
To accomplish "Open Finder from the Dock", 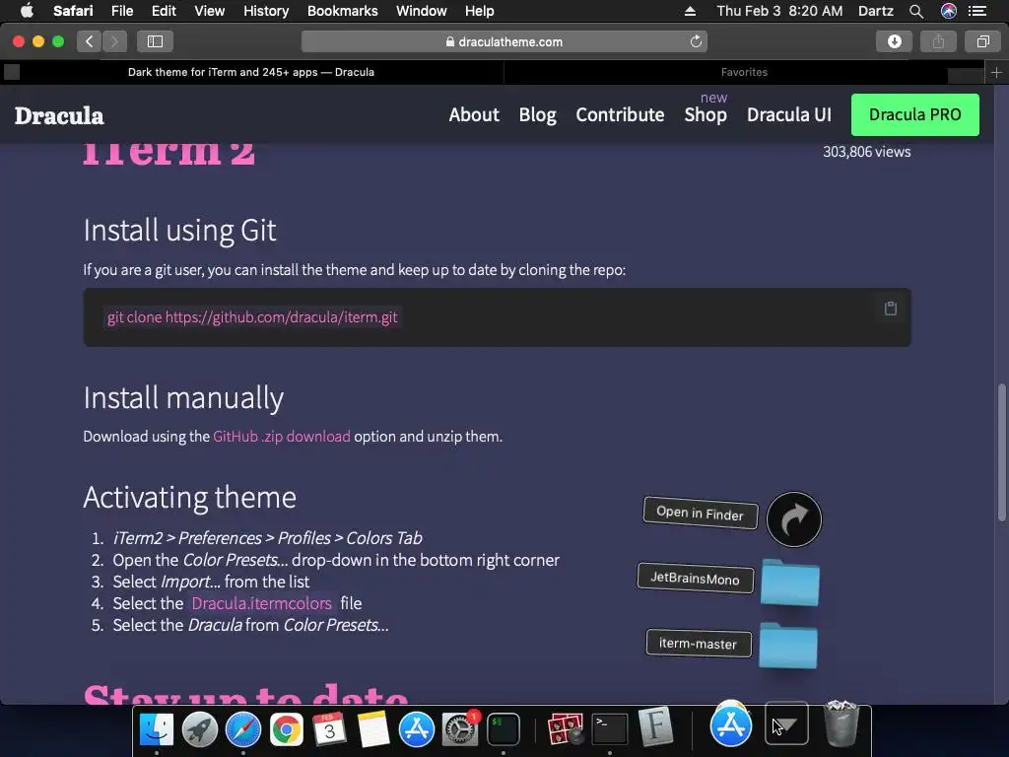I will tap(157, 729).
